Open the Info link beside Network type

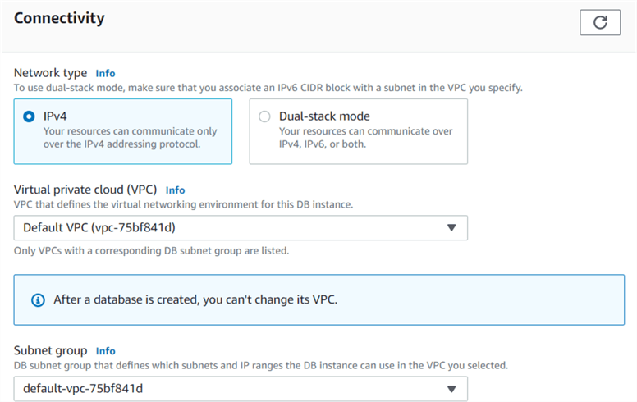tap(105, 73)
